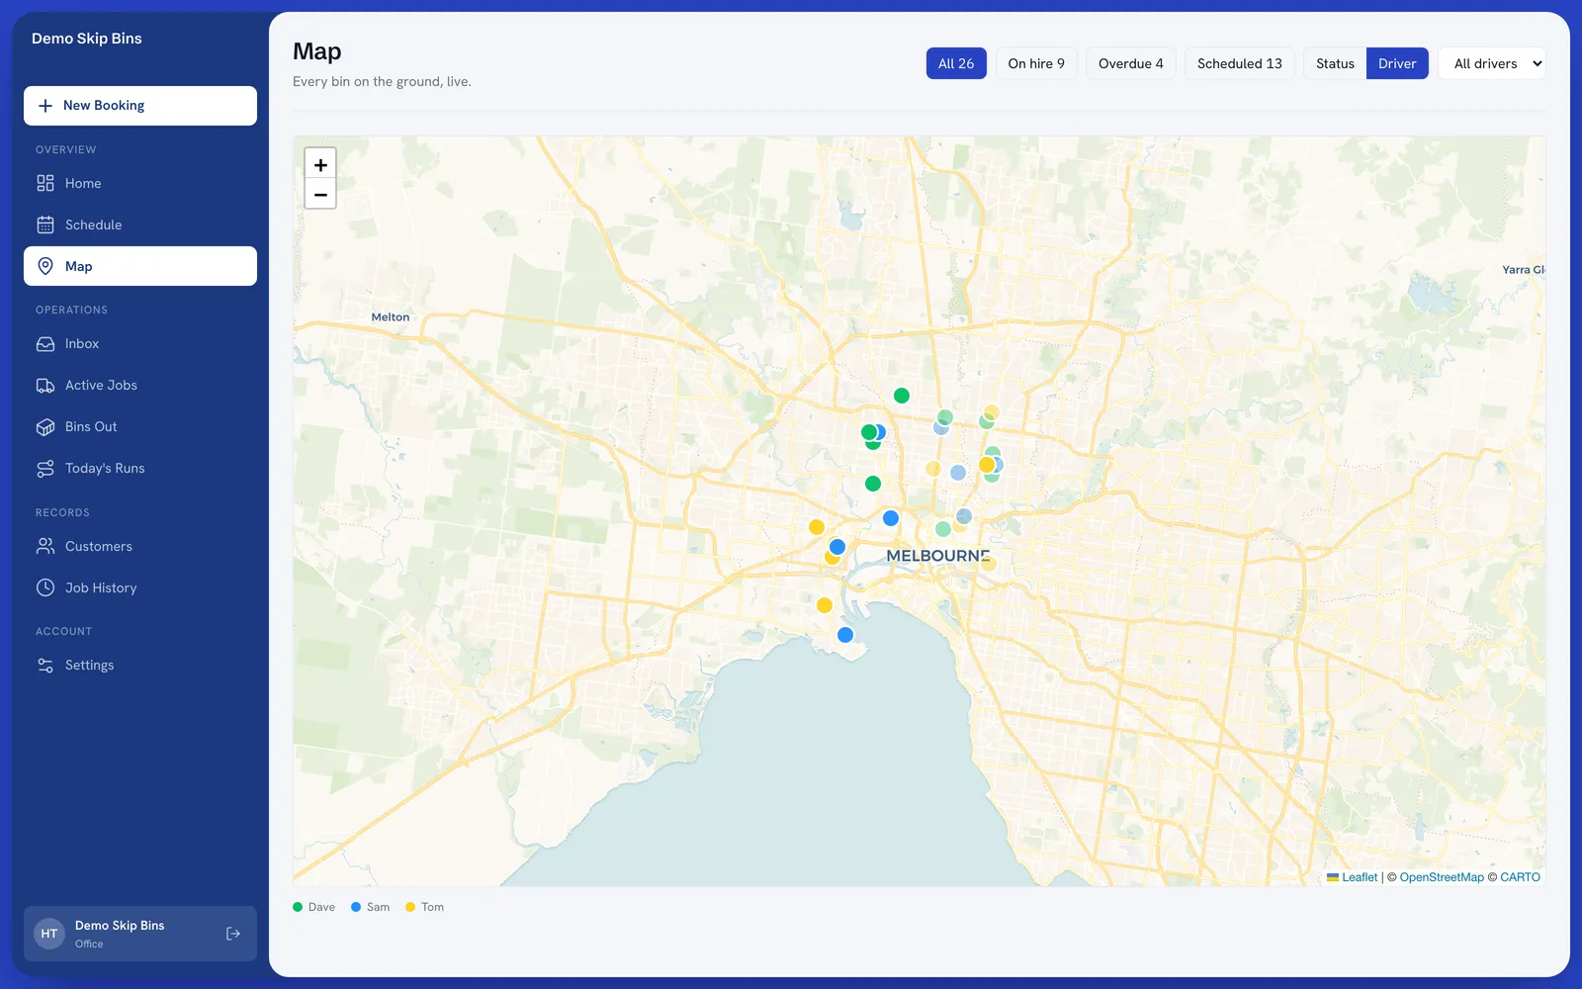
Task: Open the Inbox page
Action: (x=140, y=343)
